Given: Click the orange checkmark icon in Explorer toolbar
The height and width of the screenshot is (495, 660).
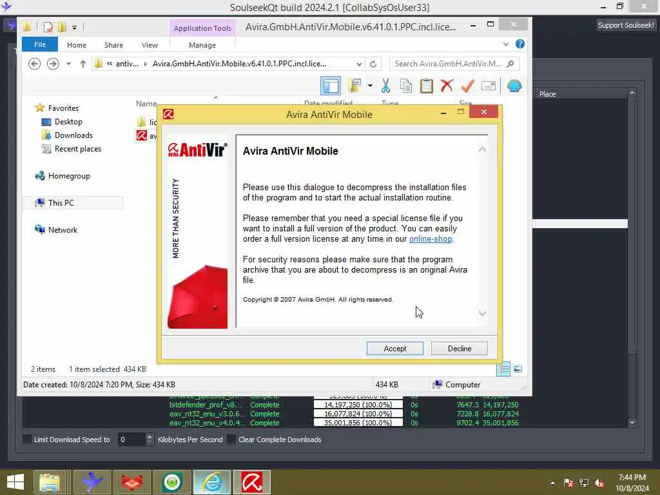Looking at the screenshot, I should point(467,86).
